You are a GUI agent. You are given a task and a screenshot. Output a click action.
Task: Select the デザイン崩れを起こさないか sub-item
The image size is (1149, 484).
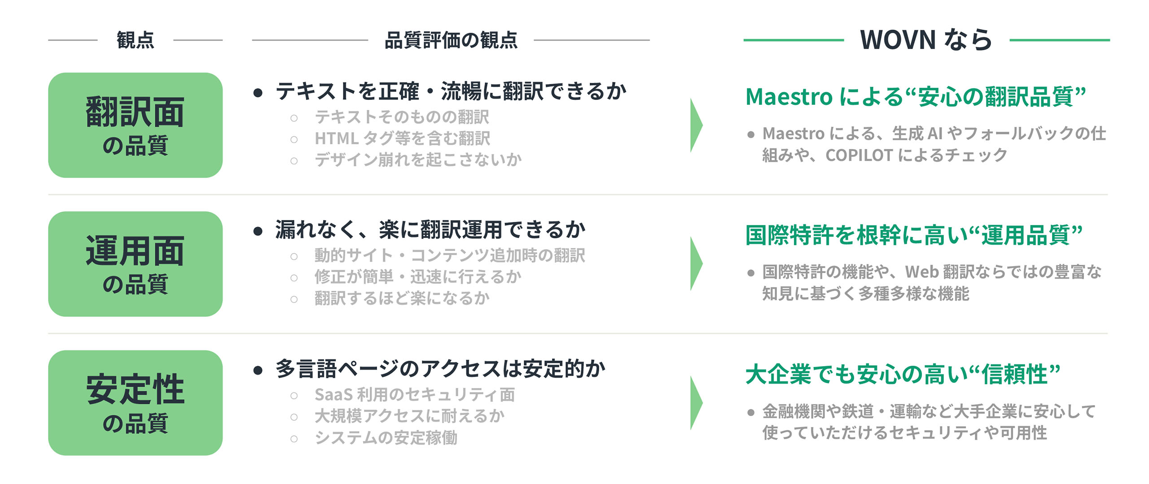418,160
